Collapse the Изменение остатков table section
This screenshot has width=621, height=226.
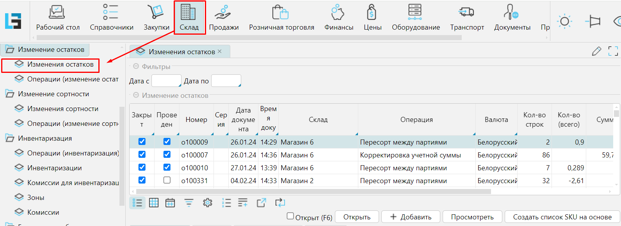(136, 95)
